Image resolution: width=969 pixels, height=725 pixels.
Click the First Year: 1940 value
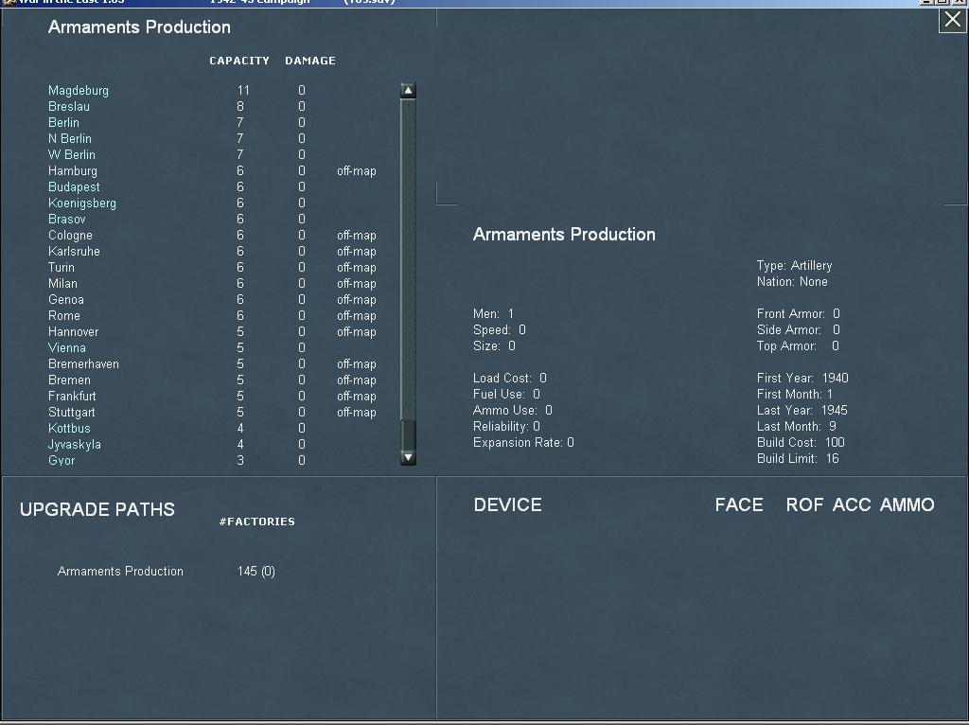pos(802,378)
